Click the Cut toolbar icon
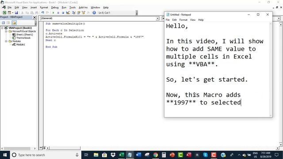The height and width of the screenshot is (159, 283). [22, 13]
